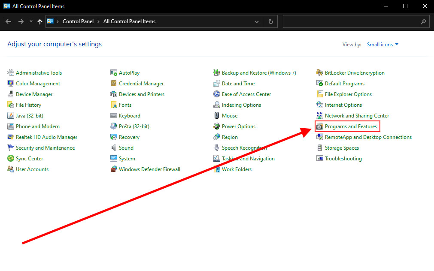The height and width of the screenshot is (271, 434).
Task: Open the Ease of Access Center icon
Action: [x=216, y=94]
